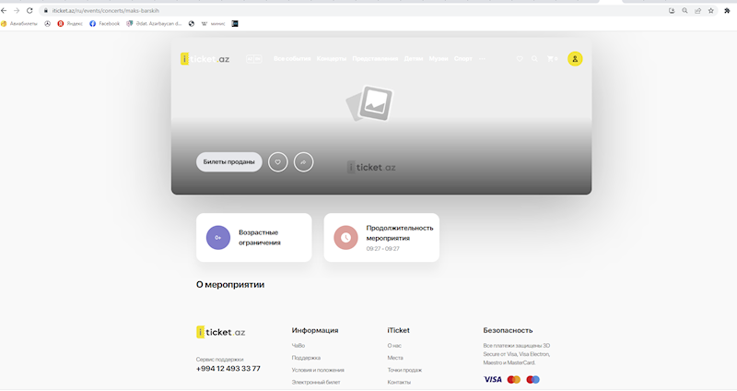Click the browser zoom magnifier icon
The height and width of the screenshot is (391, 737).
[x=684, y=10]
